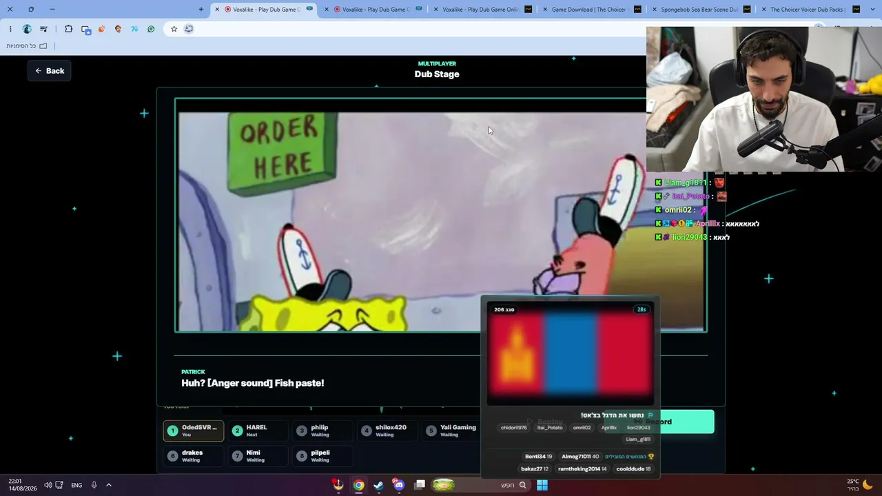Click Almog71011 leaderboard entry
The height and width of the screenshot is (496, 882).
pos(580,457)
